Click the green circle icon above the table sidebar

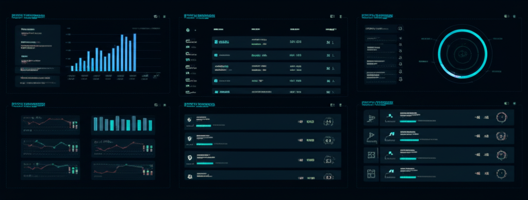(x=188, y=30)
